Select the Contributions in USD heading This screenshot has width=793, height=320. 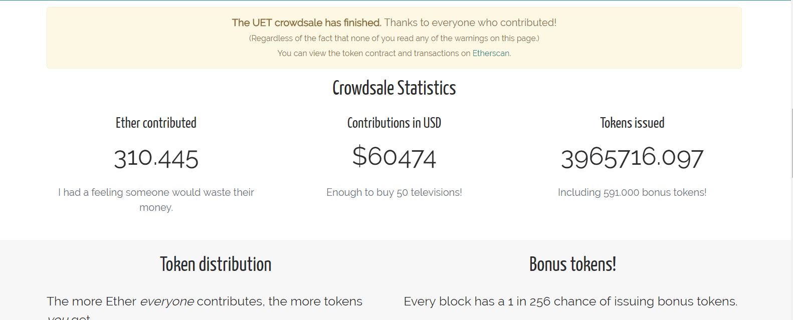click(394, 123)
